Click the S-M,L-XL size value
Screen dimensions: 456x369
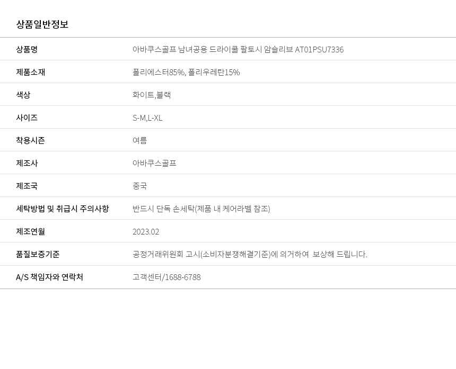click(147, 118)
